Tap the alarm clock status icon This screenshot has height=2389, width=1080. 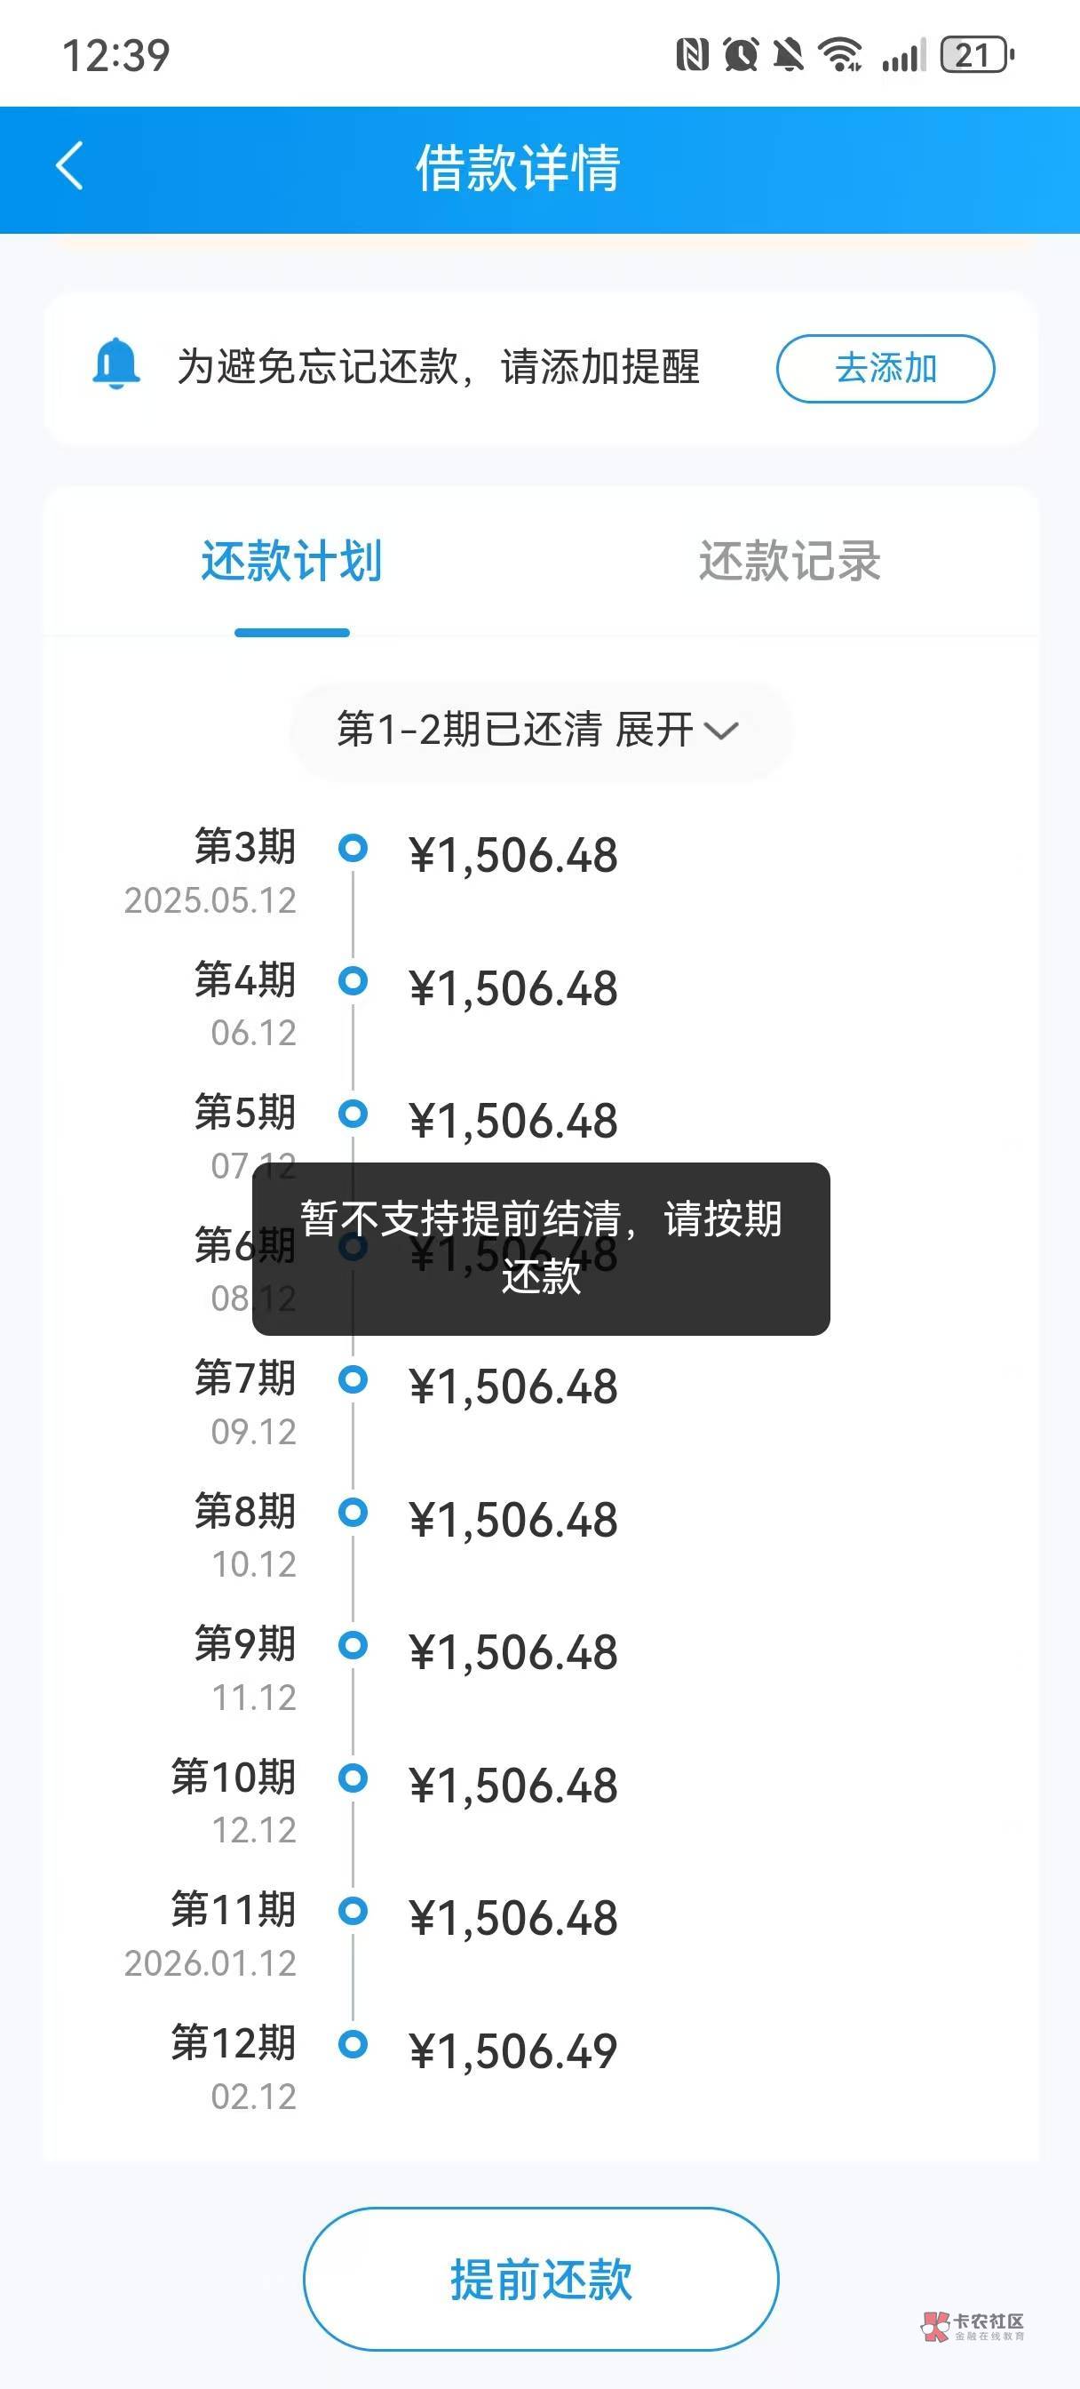point(740,55)
